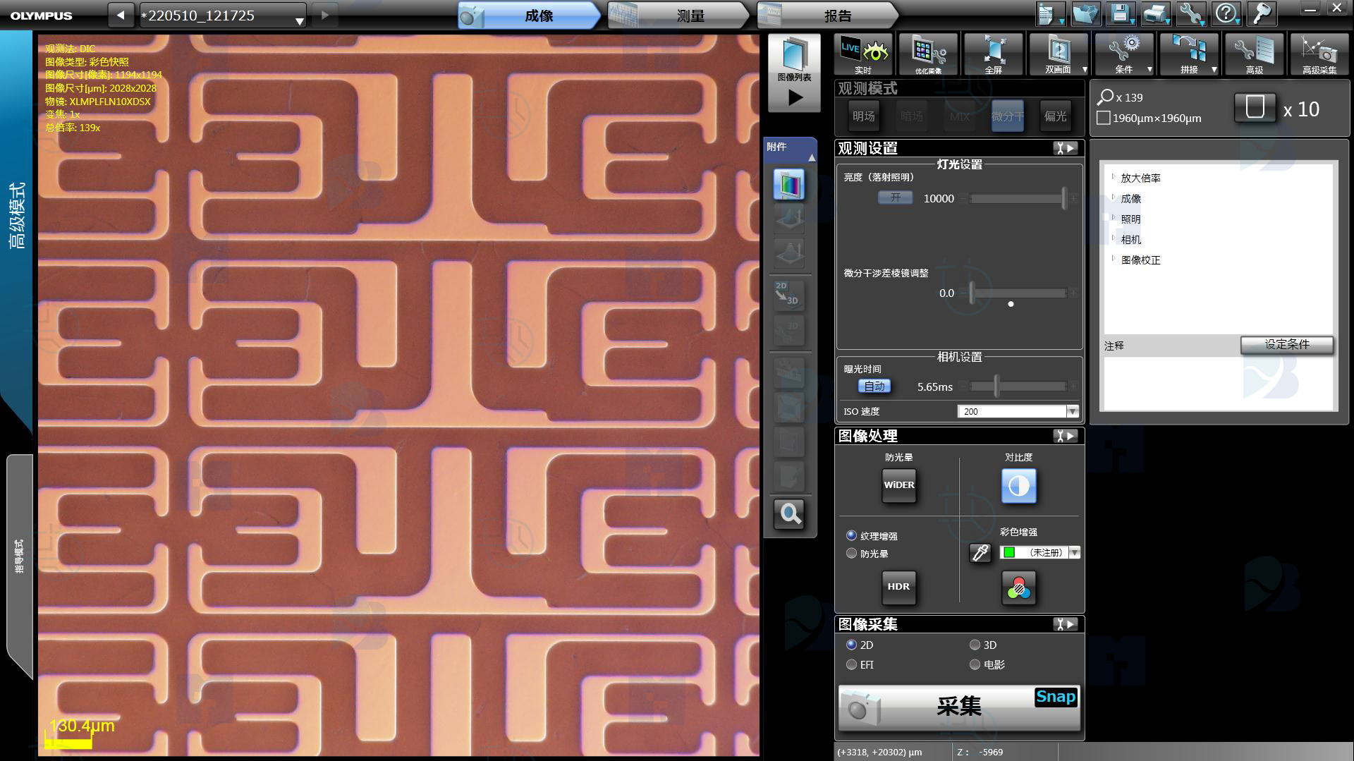Click the HDR processing button
The width and height of the screenshot is (1354, 761).
point(898,587)
